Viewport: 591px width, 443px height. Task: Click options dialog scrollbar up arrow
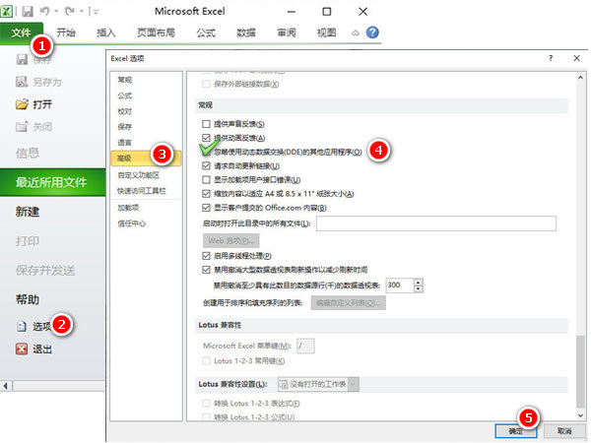pyautogui.click(x=580, y=77)
